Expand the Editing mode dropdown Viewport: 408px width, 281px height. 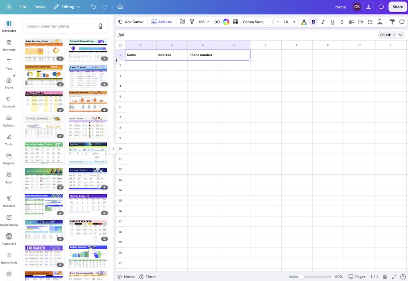pyautogui.click(x=67, y=7)
